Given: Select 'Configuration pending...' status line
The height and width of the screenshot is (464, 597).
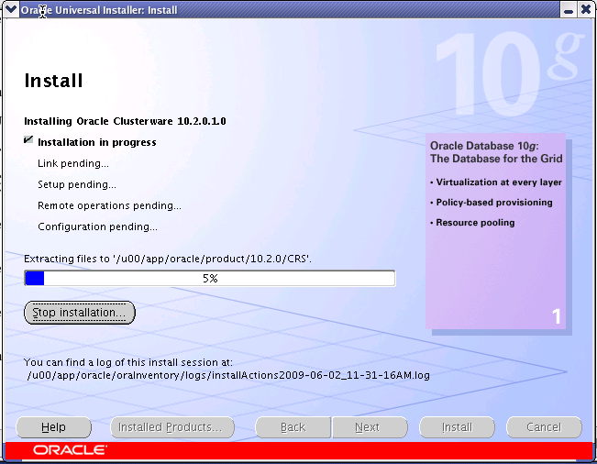Looking at the screenshot, I should [x=97, y=226].
